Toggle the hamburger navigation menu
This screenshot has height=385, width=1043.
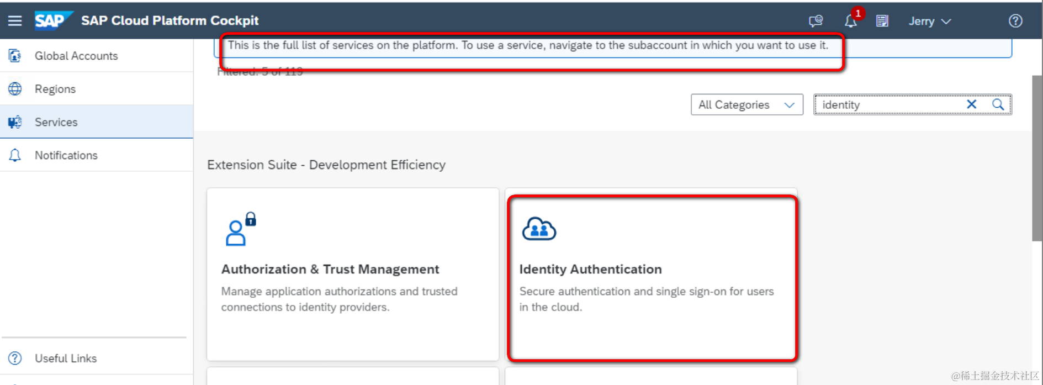(15, 21)
